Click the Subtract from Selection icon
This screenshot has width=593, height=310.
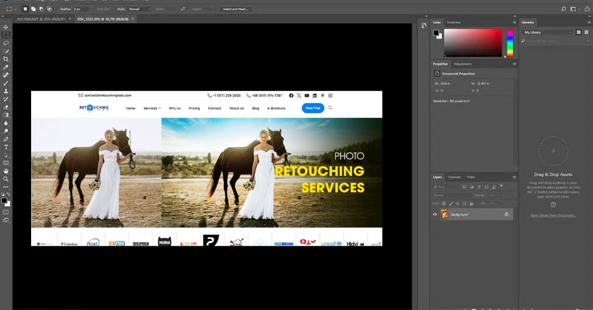[42, 9]
